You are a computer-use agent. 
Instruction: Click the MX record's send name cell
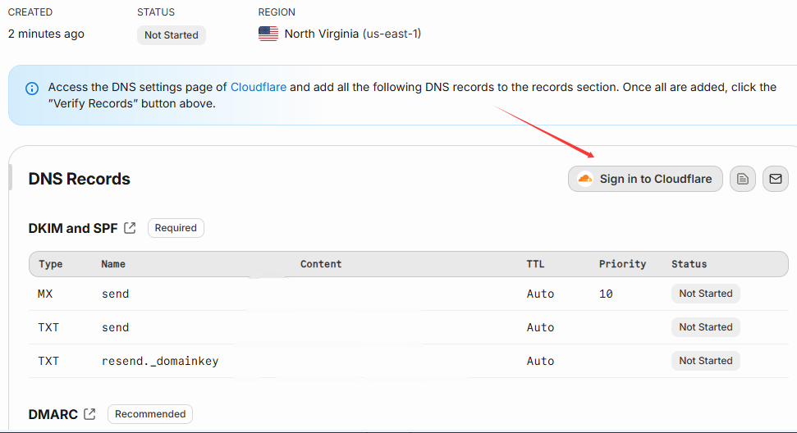pos(115,294)
